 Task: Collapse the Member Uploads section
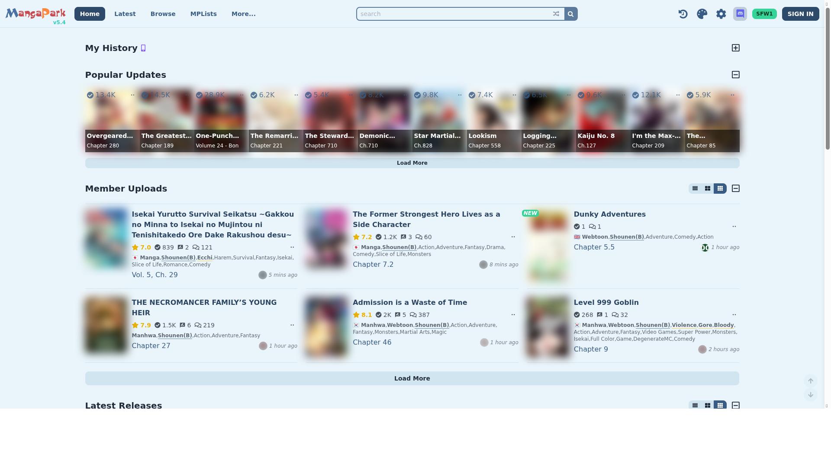[736, 189]
